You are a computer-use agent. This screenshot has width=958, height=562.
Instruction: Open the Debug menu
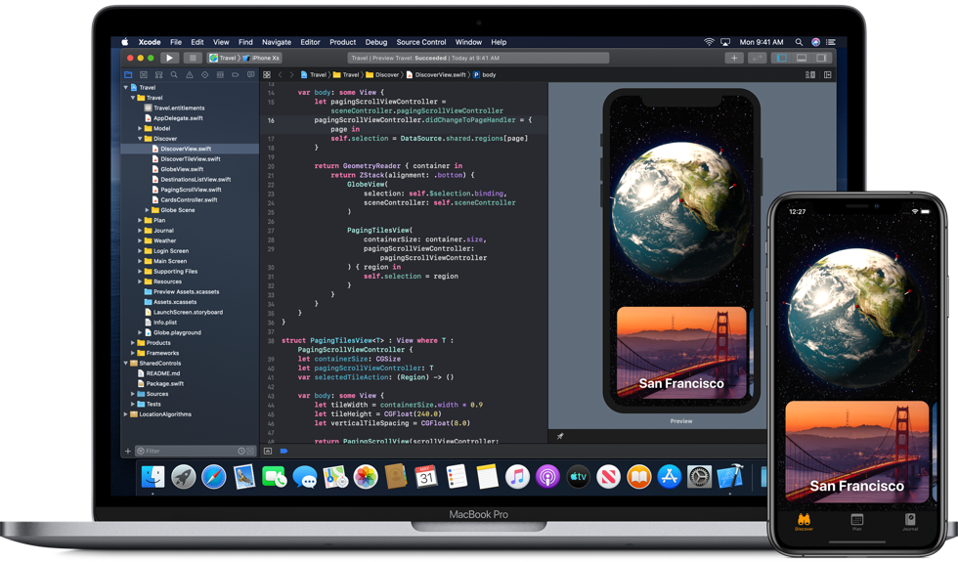(x=376, y=42)
